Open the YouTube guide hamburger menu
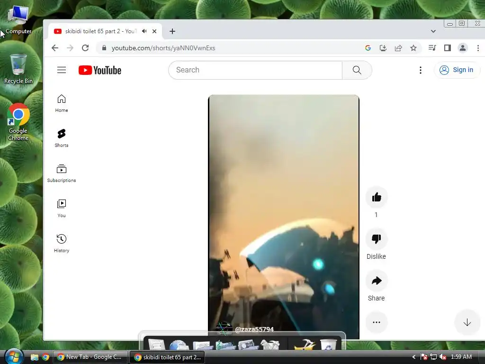Screen dimensions: 485x364 62,70
